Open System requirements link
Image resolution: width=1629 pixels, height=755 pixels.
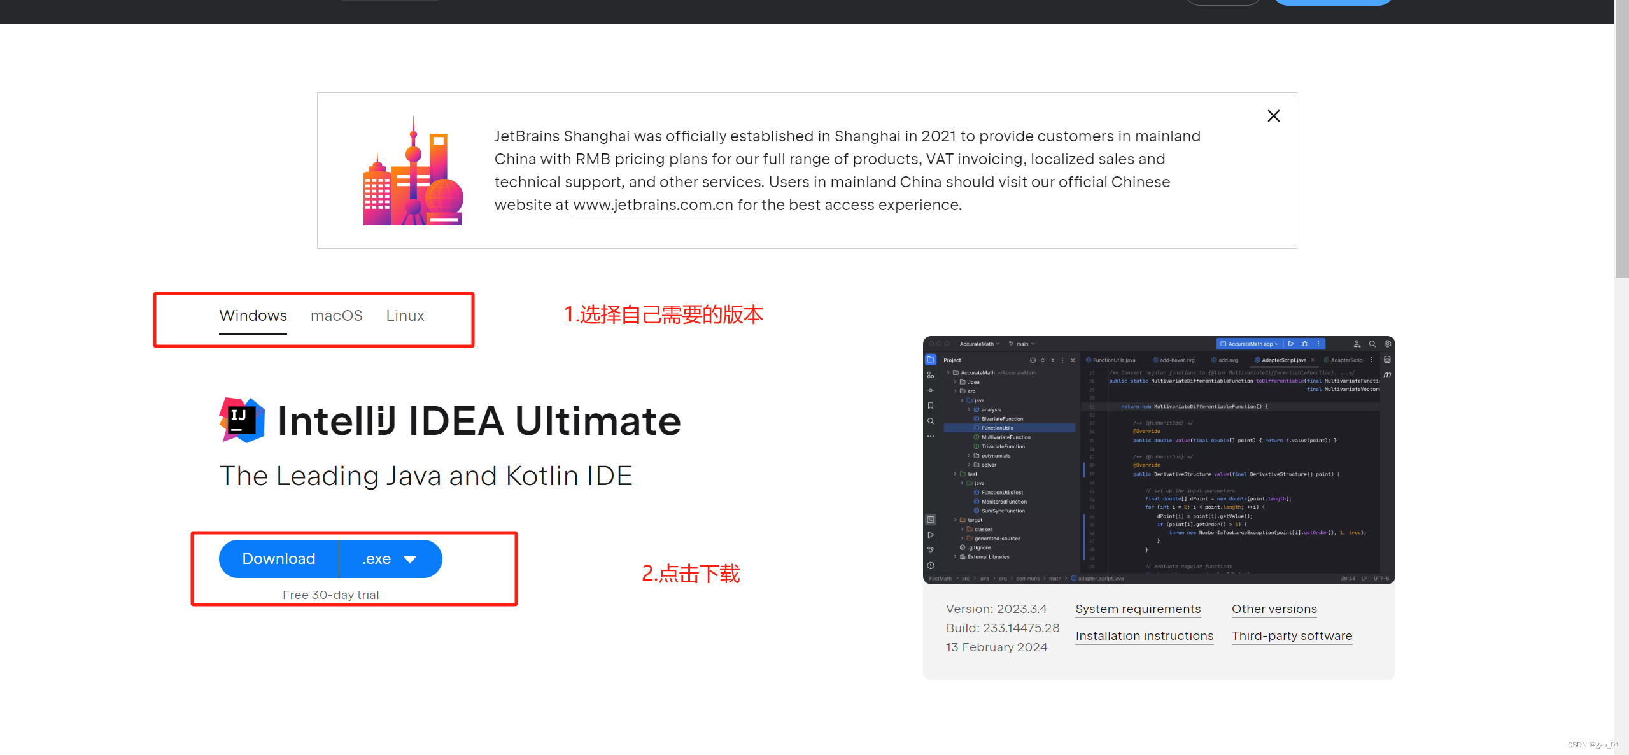(1138, 609)
